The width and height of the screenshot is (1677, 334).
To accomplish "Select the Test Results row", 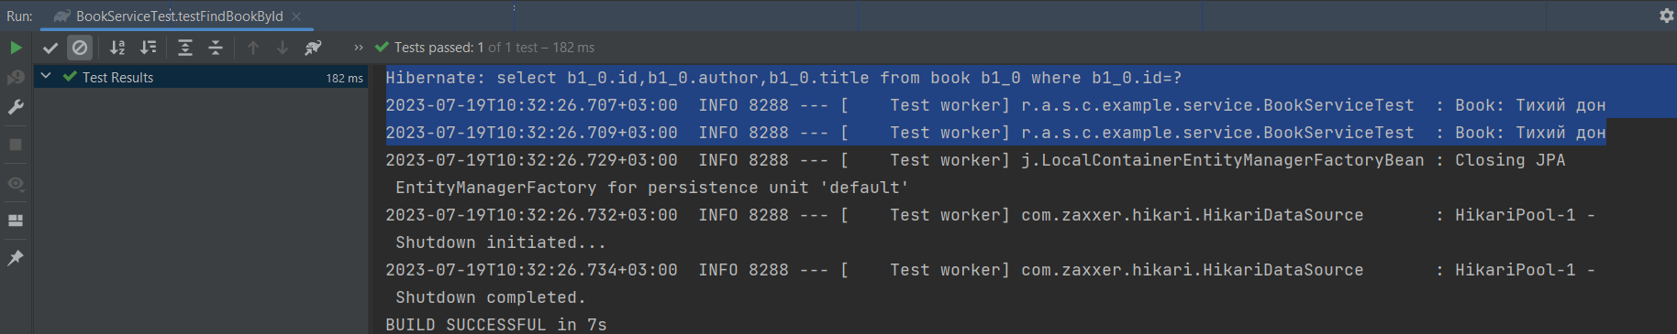I will coord(201,78).
